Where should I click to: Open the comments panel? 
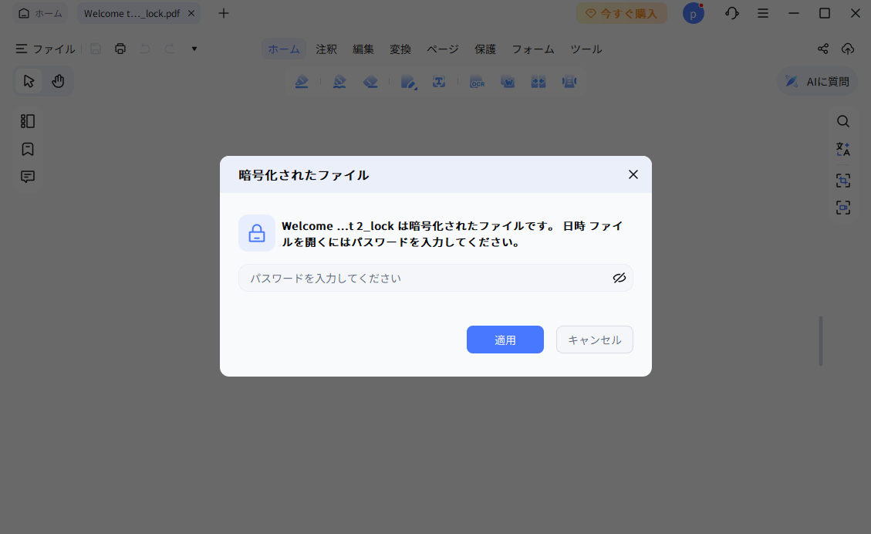27,177
